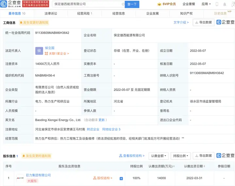Switch to the 基本信息 tab
Screen dimensions: 235x186
click(17, 13)
